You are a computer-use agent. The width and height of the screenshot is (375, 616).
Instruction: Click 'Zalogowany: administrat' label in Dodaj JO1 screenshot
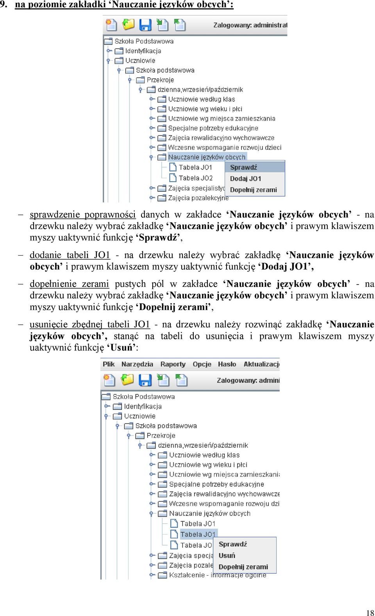click(x=250, y=25)
